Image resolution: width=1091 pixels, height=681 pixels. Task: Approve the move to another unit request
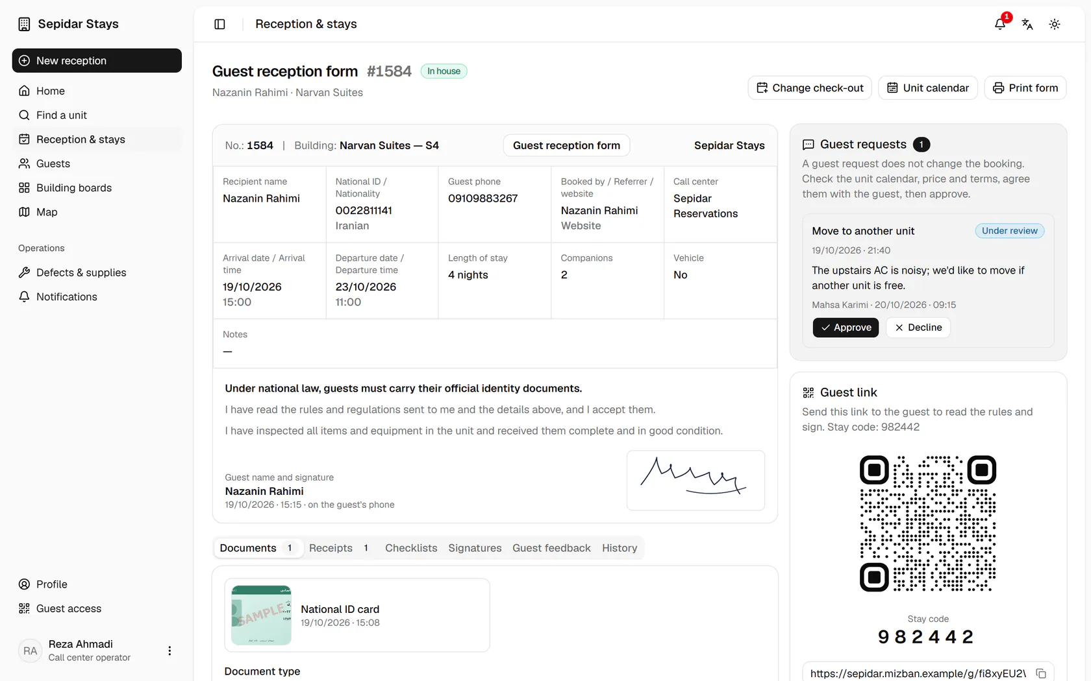coord(846,328)
